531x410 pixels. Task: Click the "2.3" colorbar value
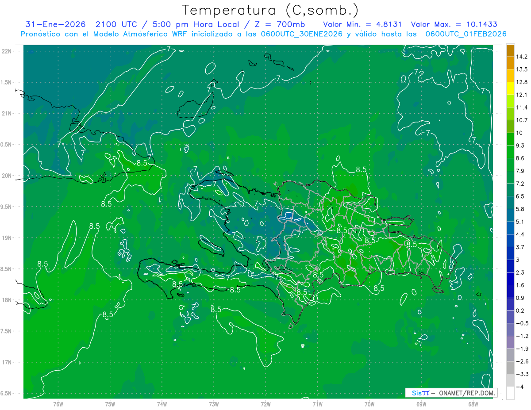coord(520,272)
